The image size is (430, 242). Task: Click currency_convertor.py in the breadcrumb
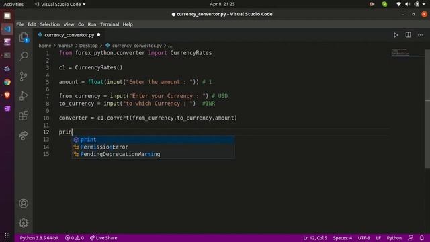(136, 46)
